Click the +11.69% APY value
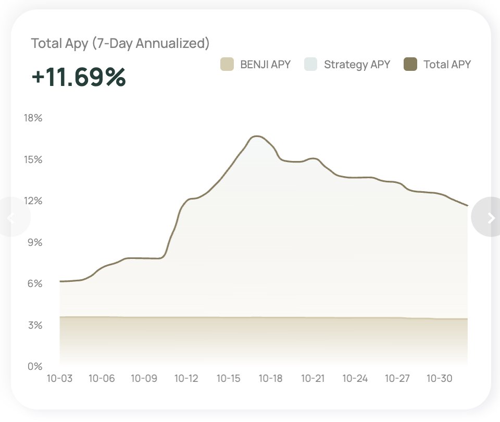Viewport: 500px width, 422px height. (79, 77)
